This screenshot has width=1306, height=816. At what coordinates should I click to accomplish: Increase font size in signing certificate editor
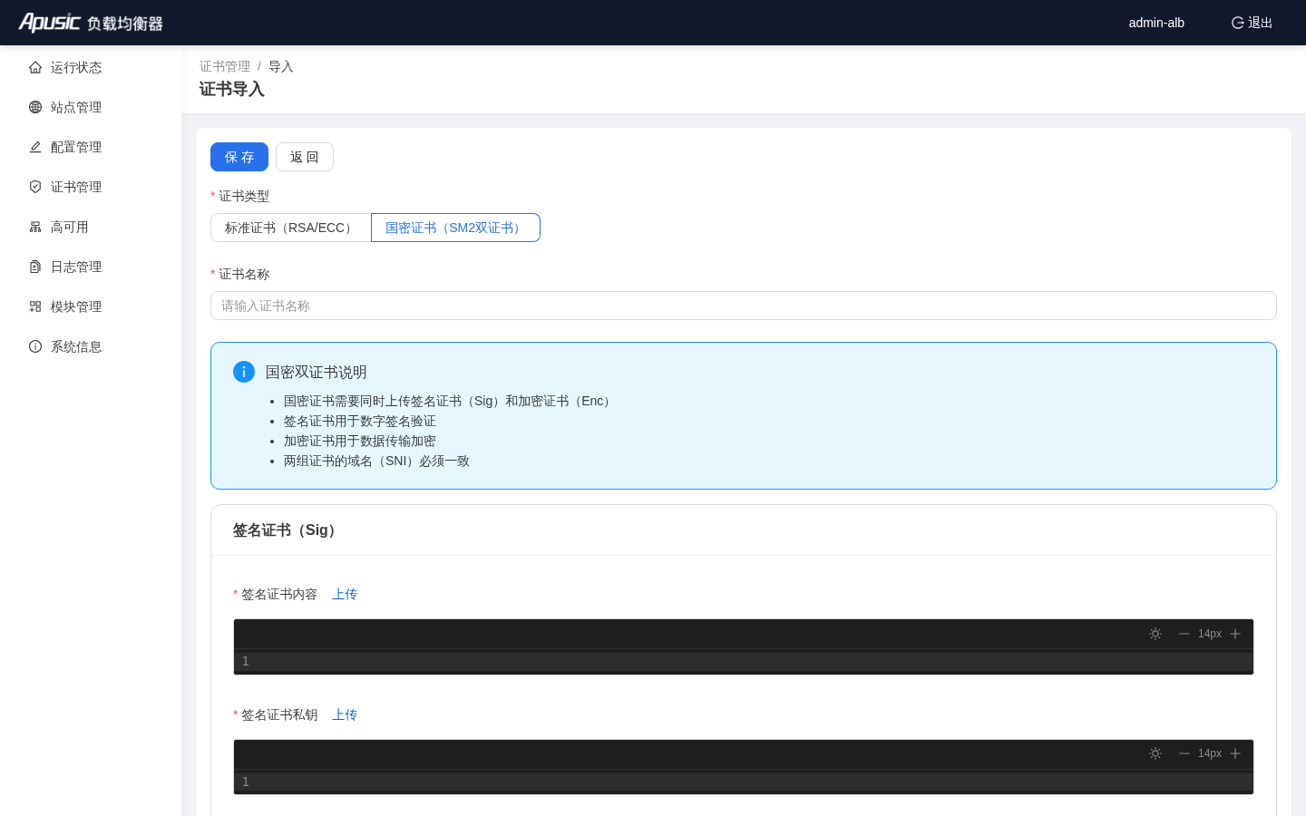[x=1235, y=634]
